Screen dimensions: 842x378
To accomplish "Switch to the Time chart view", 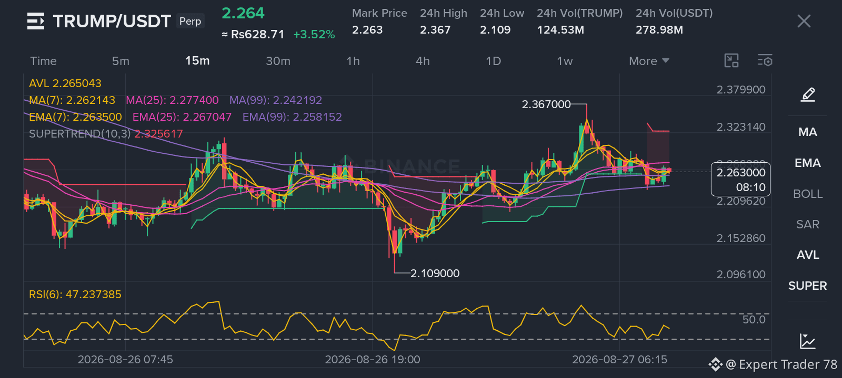I will point(43,61).
